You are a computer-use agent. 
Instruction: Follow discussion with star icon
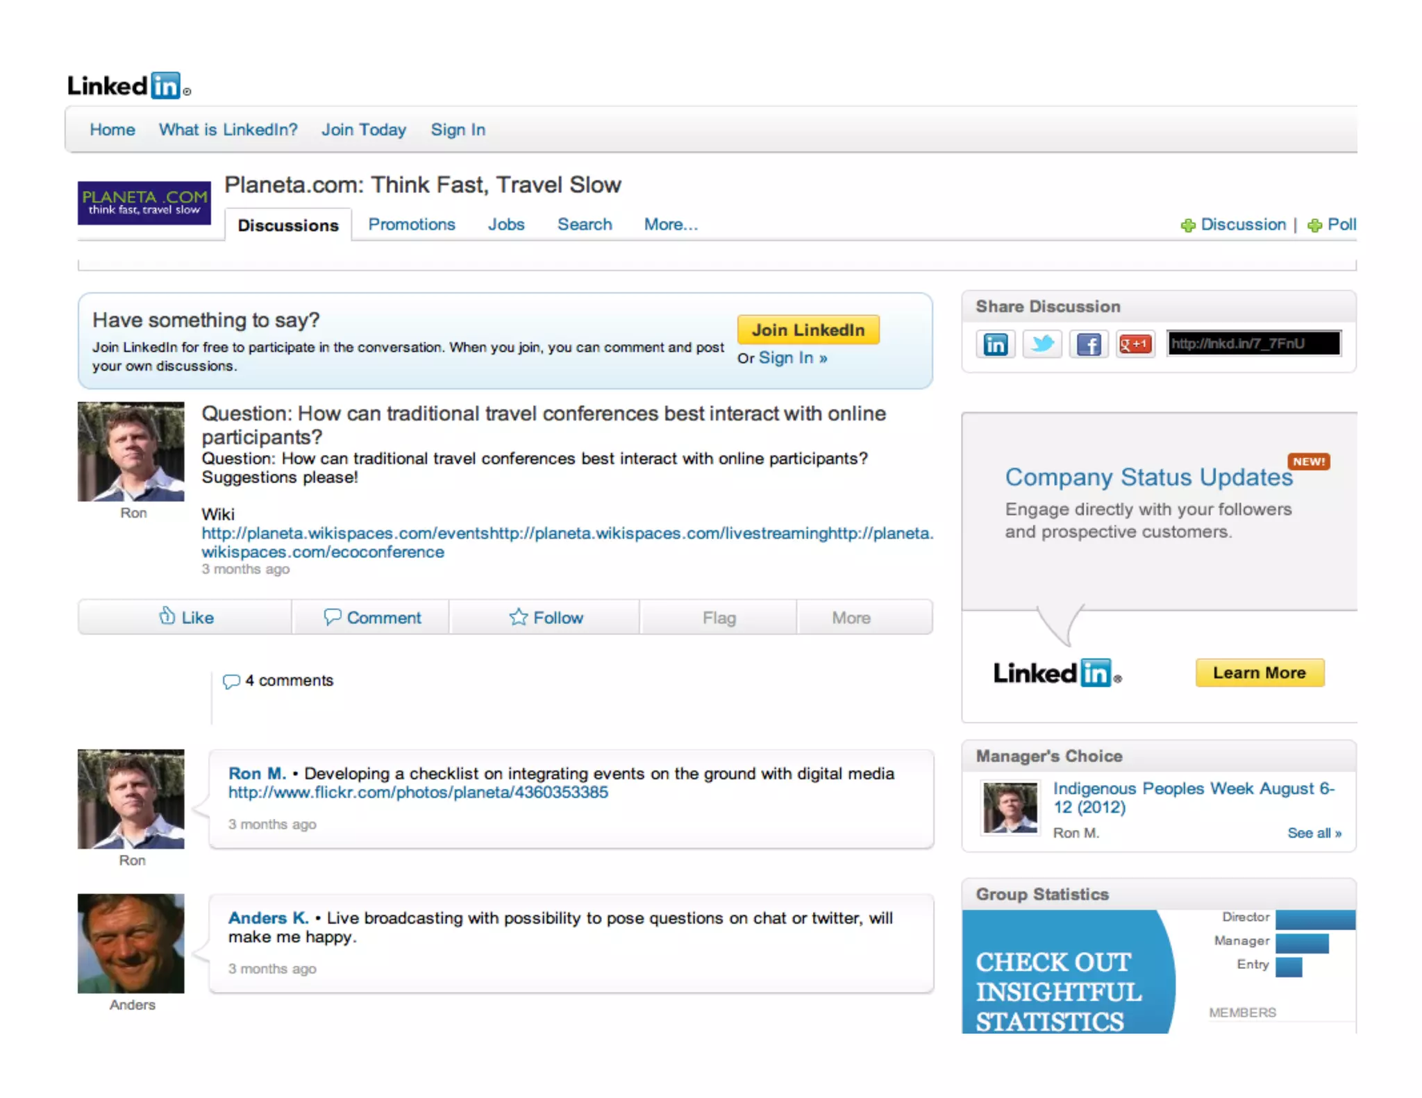pos(545,617)
